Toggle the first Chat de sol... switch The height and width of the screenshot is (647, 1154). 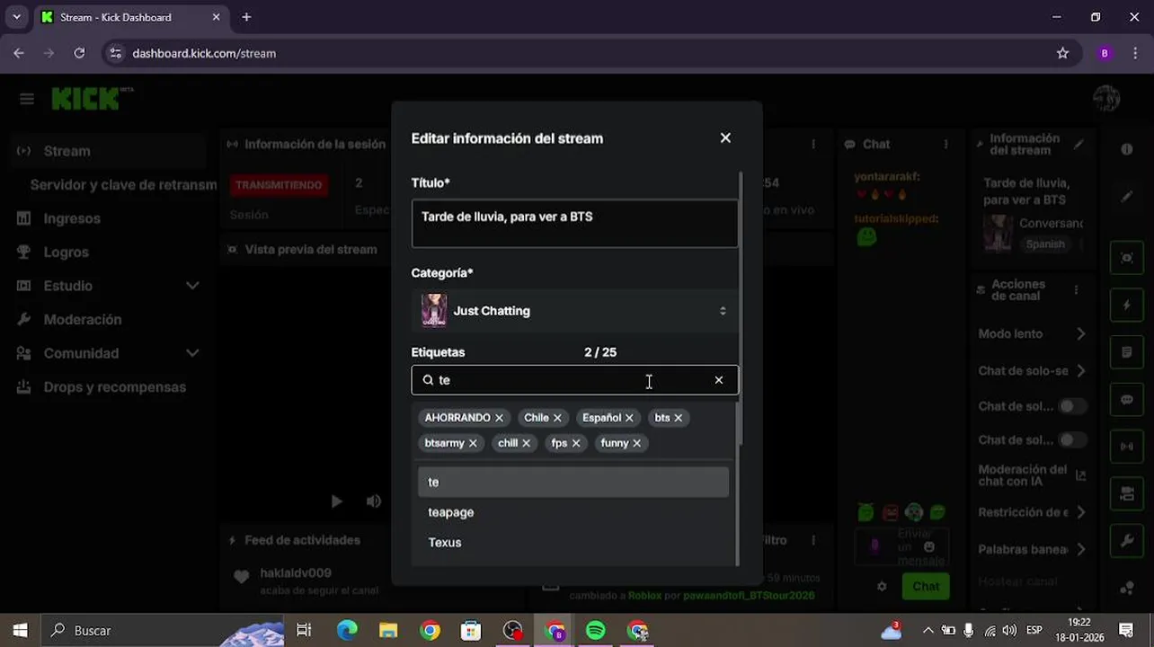(x=1071, y=406)
